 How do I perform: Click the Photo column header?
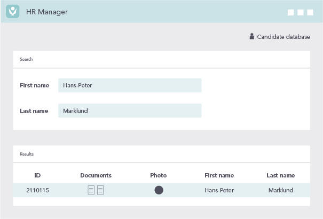pos(159,175)
